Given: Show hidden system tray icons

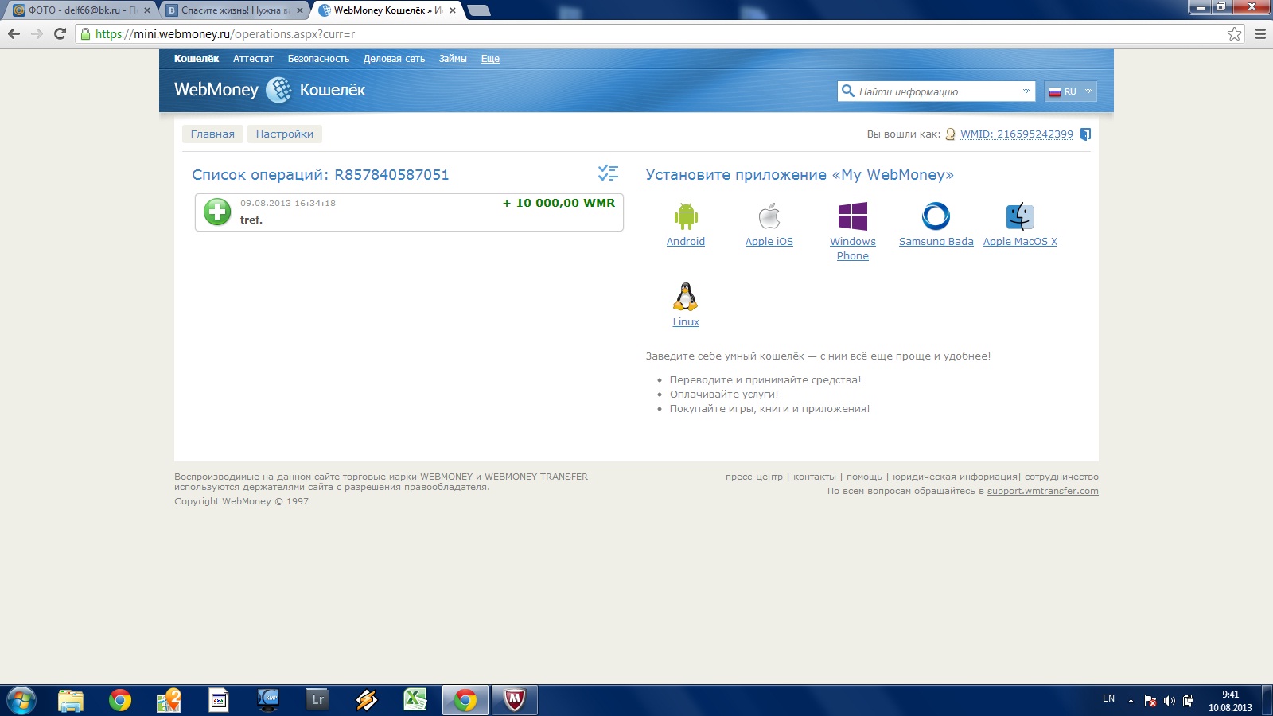Looking at the screenshot, I should pyautogui.click(x=1131, y=701).
